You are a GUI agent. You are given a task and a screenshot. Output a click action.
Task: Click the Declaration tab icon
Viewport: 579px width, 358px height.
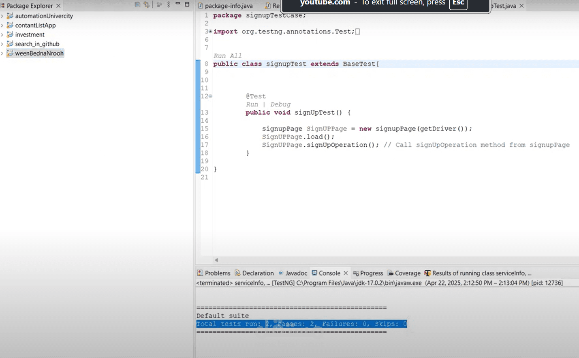pyautogui.click(x=237, y=273)
